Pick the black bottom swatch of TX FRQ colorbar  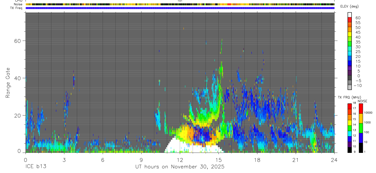tap(349, 150)
